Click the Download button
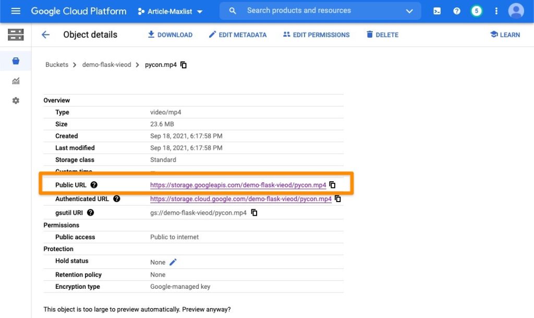The image size is (534, 318). (x=170, y=35)
